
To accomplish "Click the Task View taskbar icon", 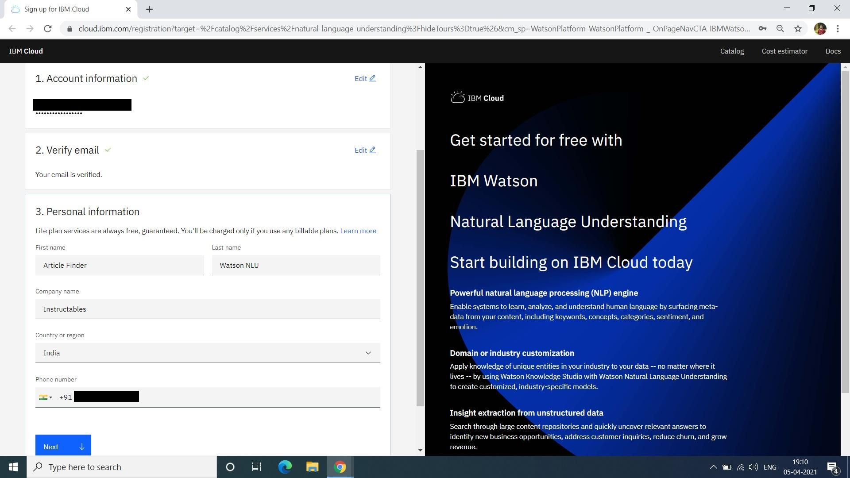I will coord(257,467).
